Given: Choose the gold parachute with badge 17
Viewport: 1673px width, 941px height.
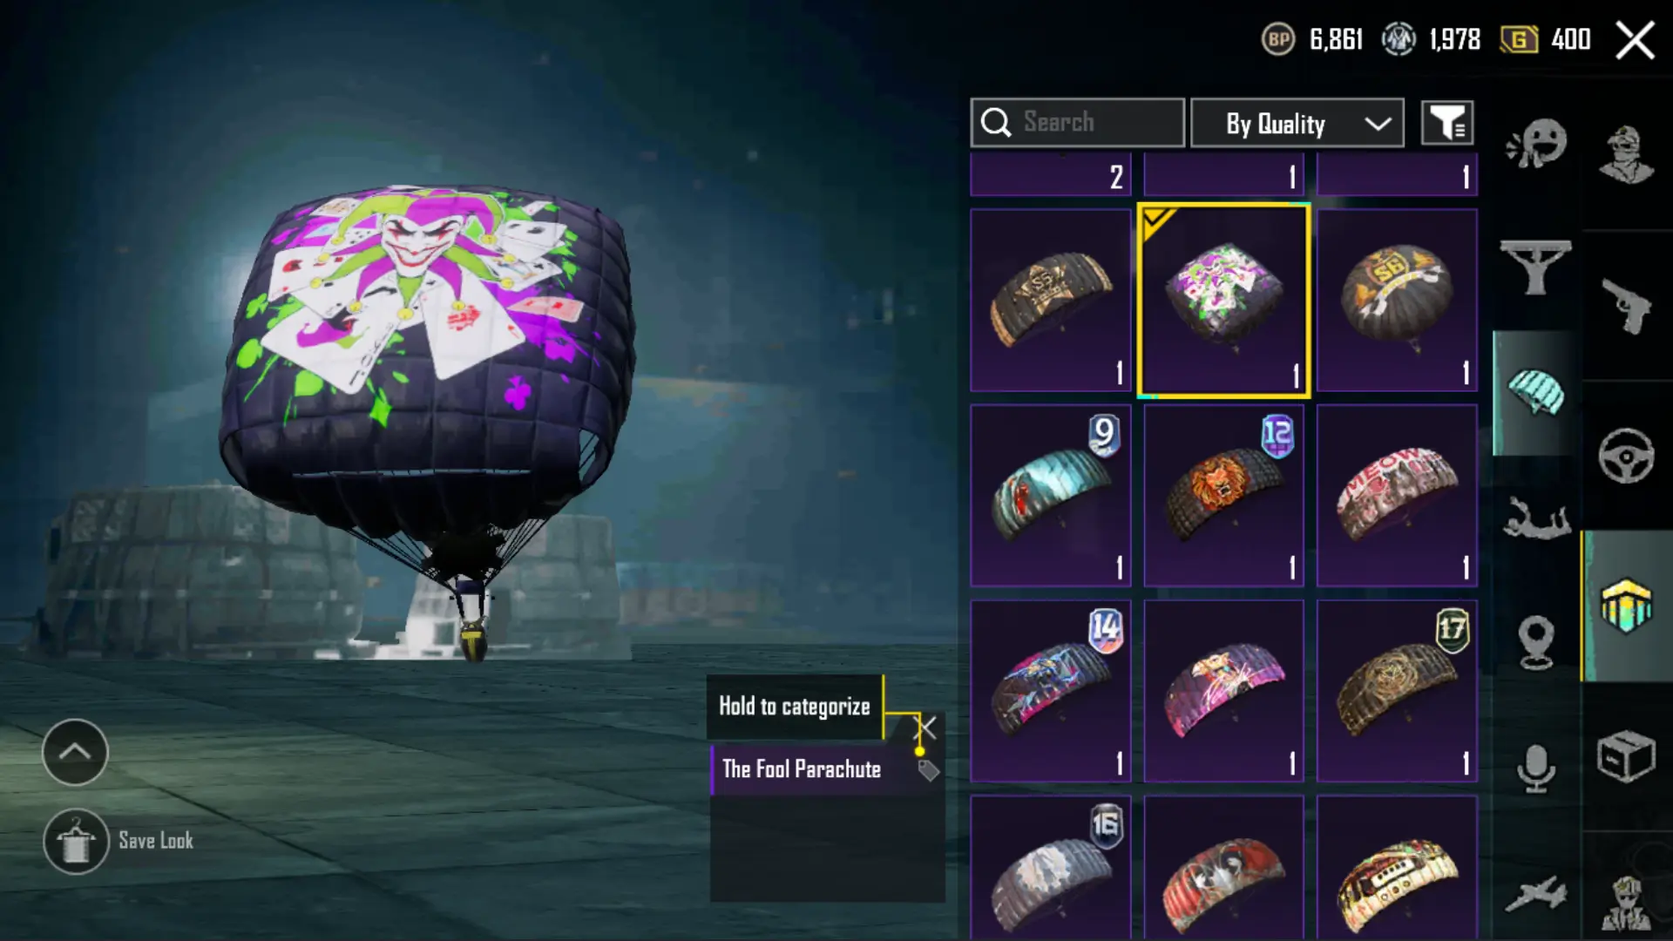Looking at the screenshot, I should (1397, 691).
